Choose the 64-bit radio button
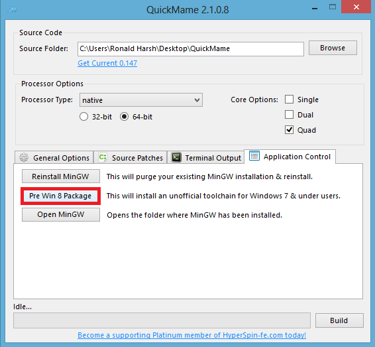Screen dimensions: 375x347 (x=124, y=117)
